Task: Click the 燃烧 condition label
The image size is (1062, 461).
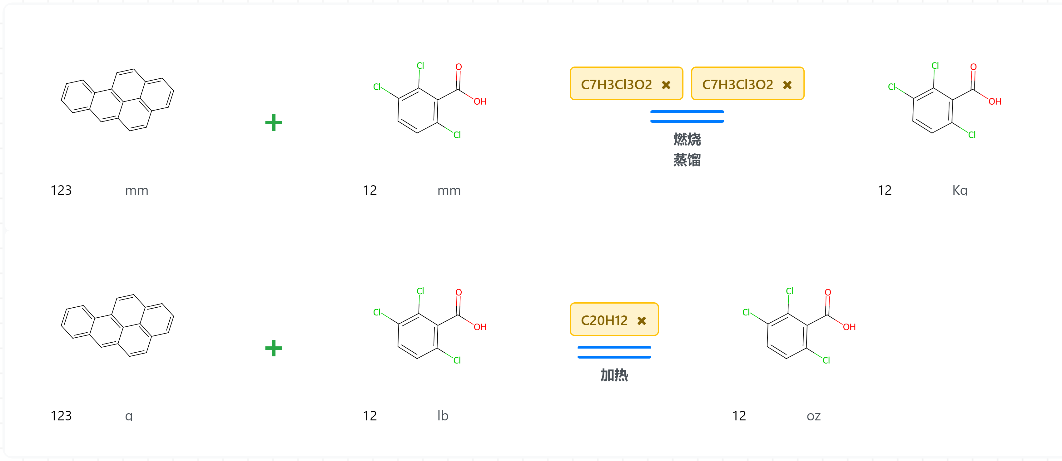Action: pyautogui.click(x=687, y=139)
